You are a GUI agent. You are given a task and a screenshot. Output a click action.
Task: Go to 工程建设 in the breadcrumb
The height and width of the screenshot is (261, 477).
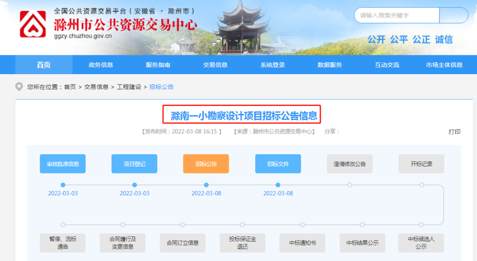coord(129,87)
